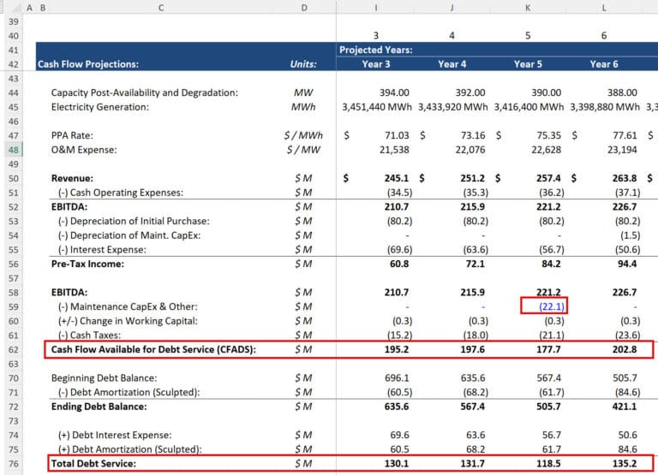Select CFADS value 177.7

coord(548,349)
